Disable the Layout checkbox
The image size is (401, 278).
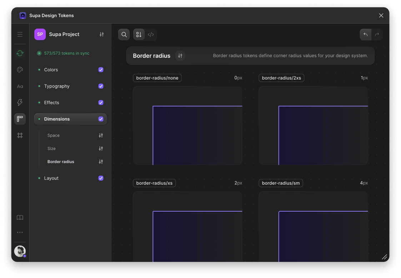tap(101, 178)
